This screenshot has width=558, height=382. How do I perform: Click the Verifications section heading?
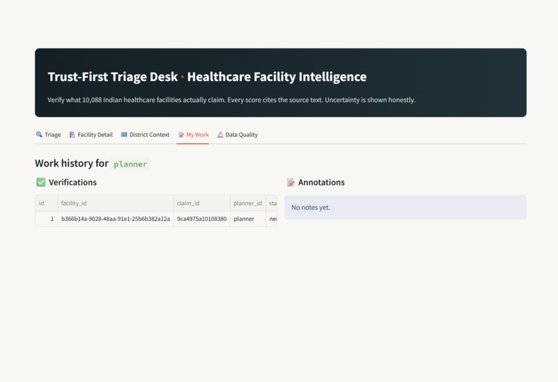pyautogui.click(x=73, y=182)
